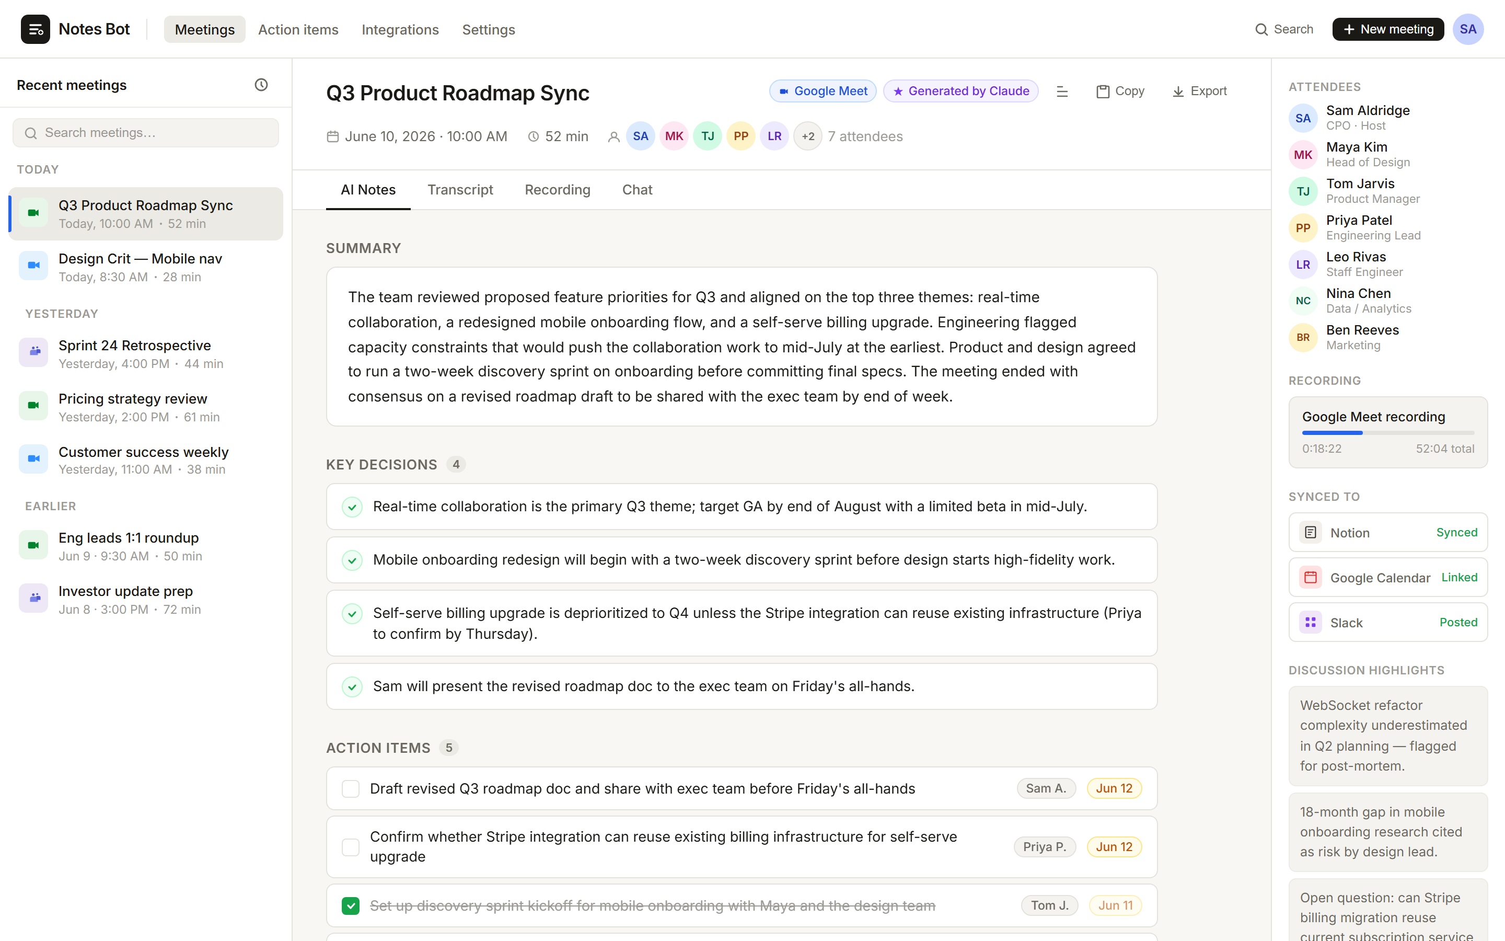Click the PP avatar in the header attendee row

pos(740,136)
